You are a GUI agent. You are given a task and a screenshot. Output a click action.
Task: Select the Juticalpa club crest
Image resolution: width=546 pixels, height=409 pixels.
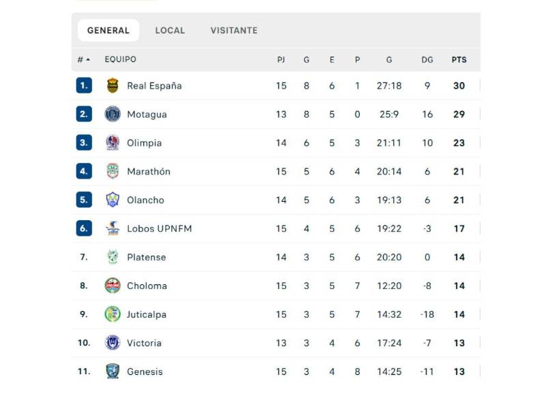[113, 314]
